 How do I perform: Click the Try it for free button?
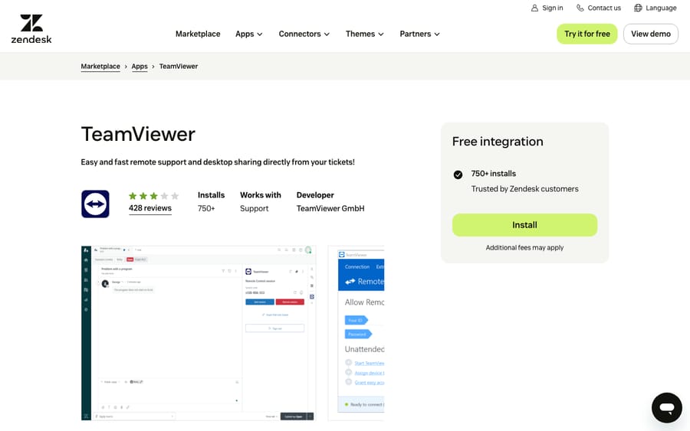pos(587,34)
